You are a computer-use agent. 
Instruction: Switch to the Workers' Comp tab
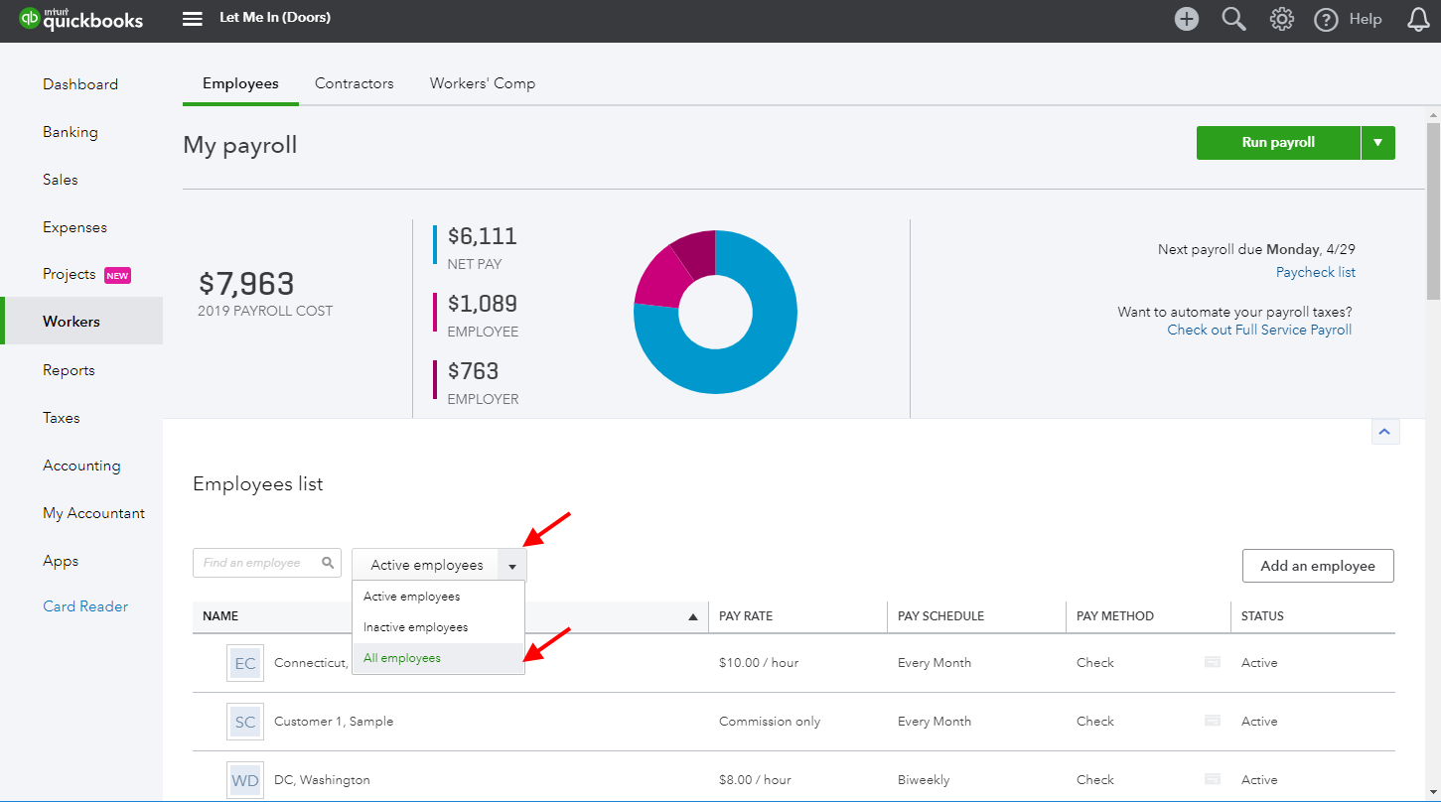pyautogui.click(x=483, y=83)
